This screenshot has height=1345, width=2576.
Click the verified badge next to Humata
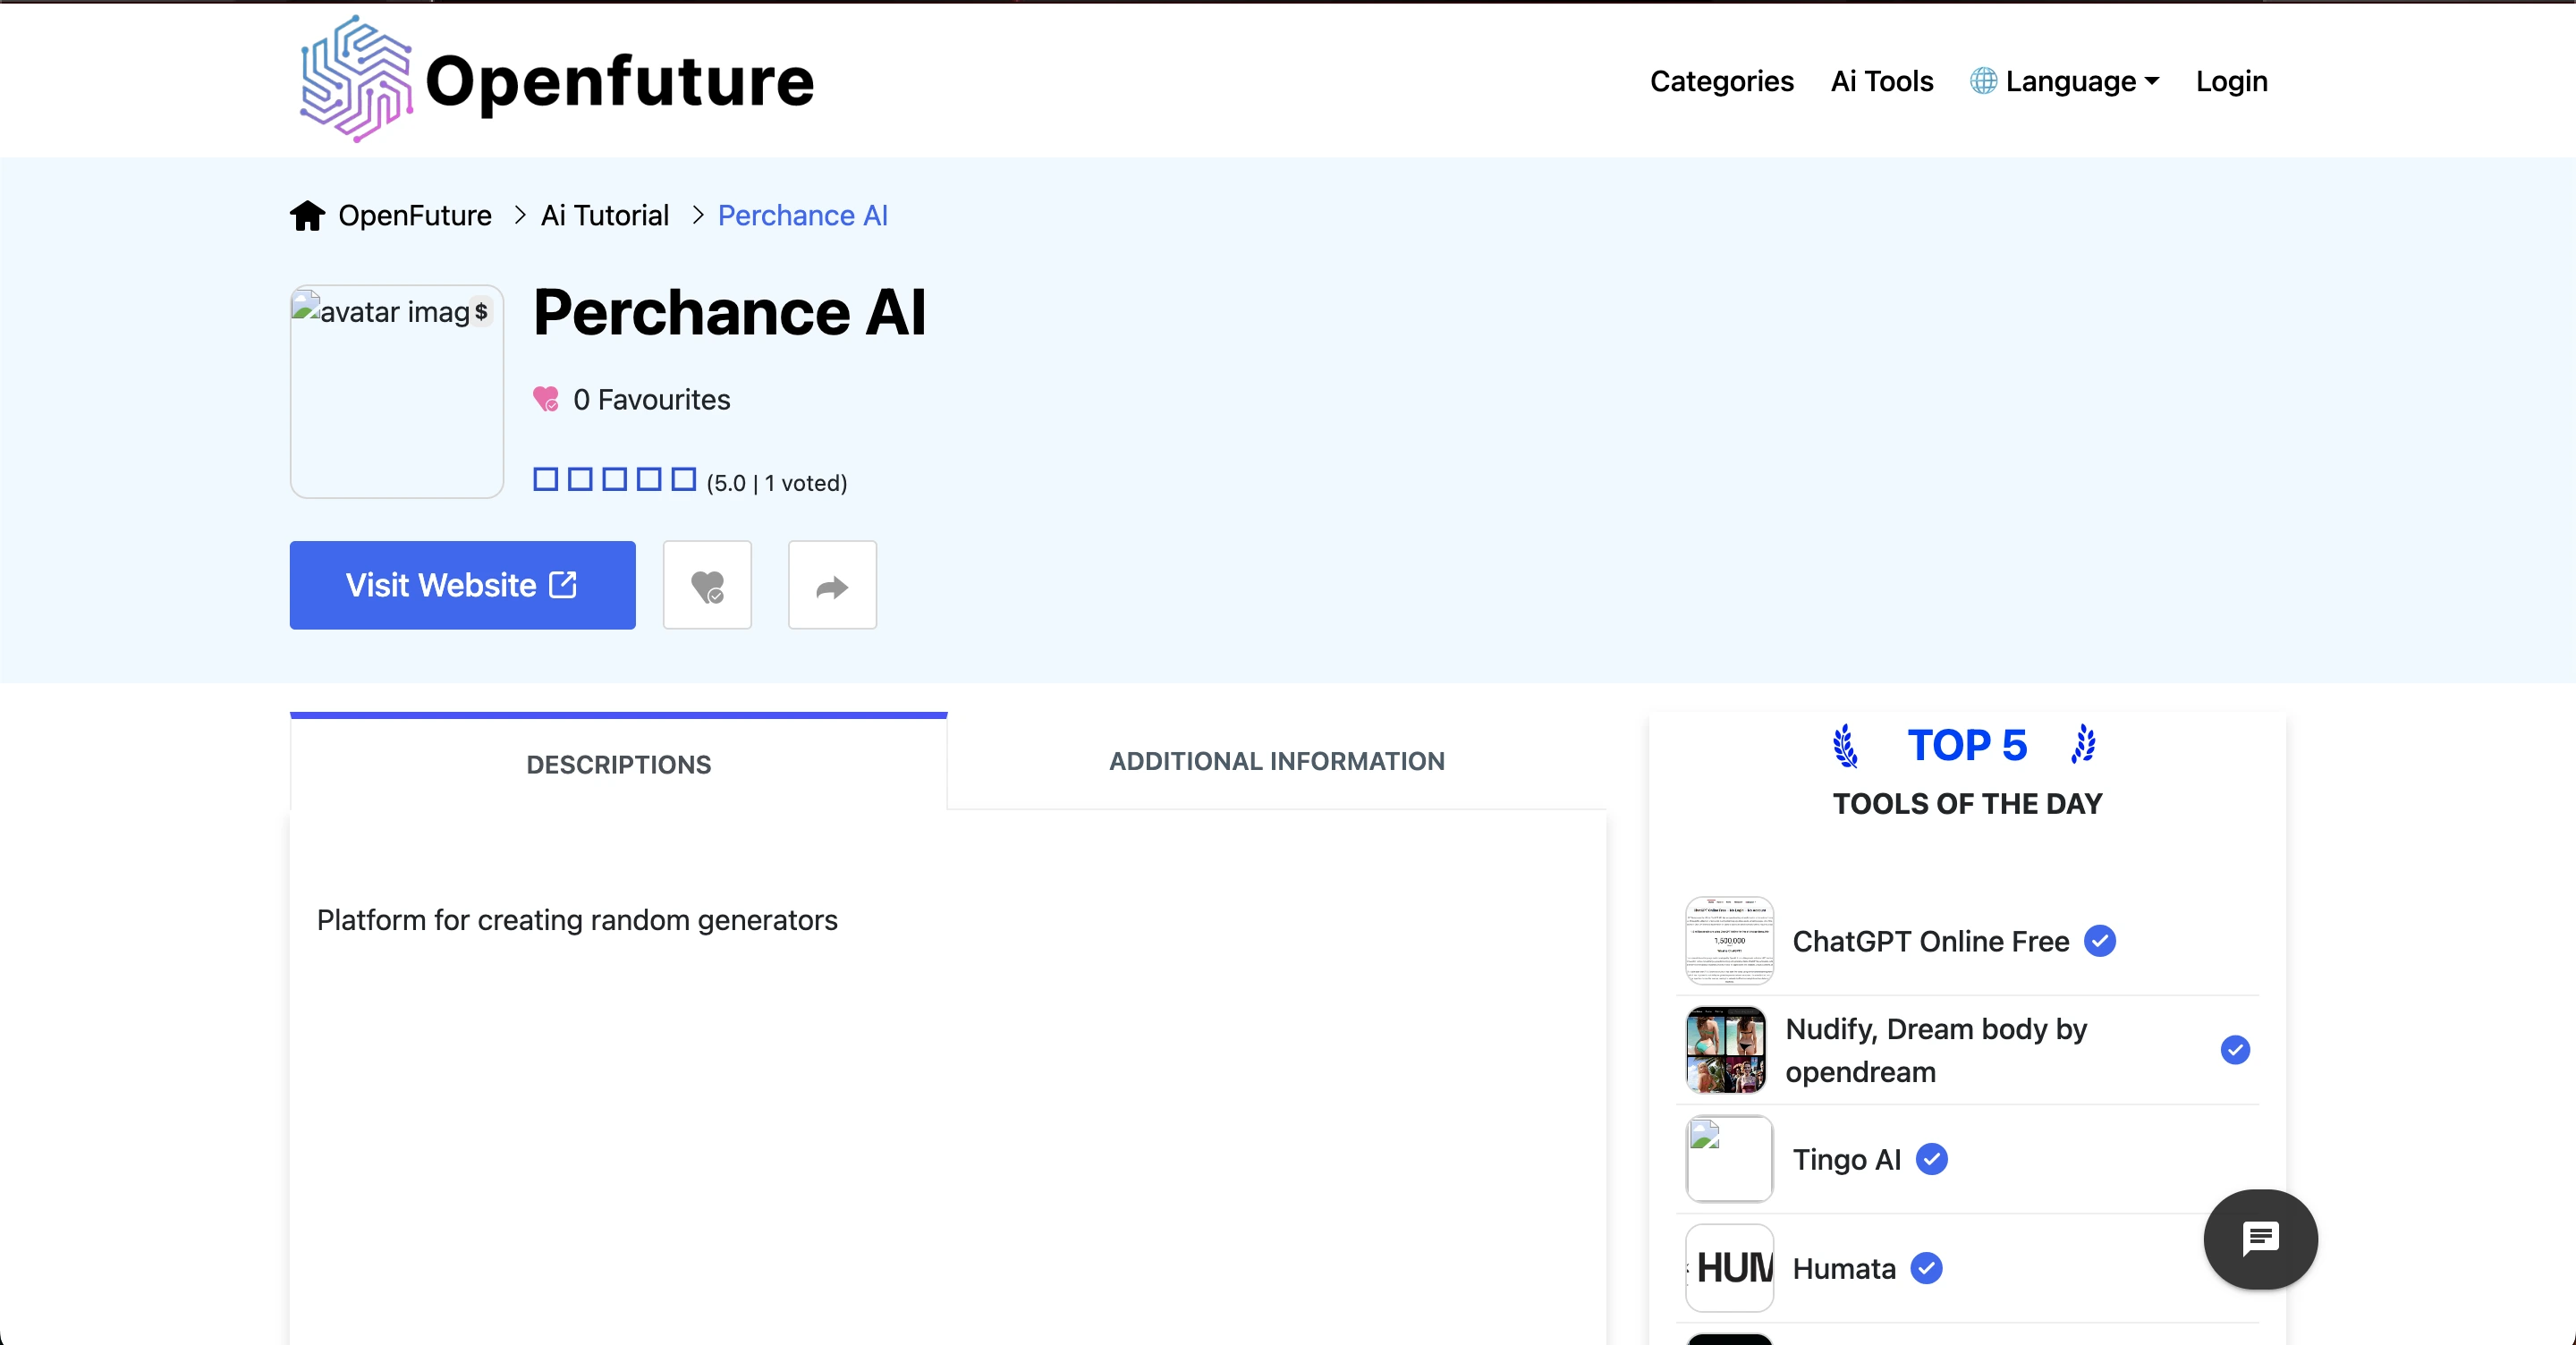point(1926,1268)
